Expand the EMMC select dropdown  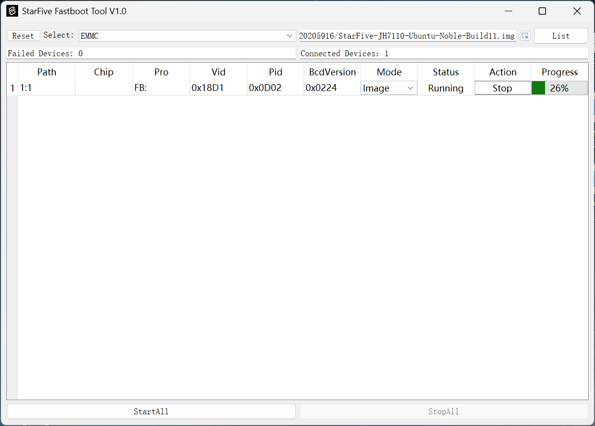point(187,36)
